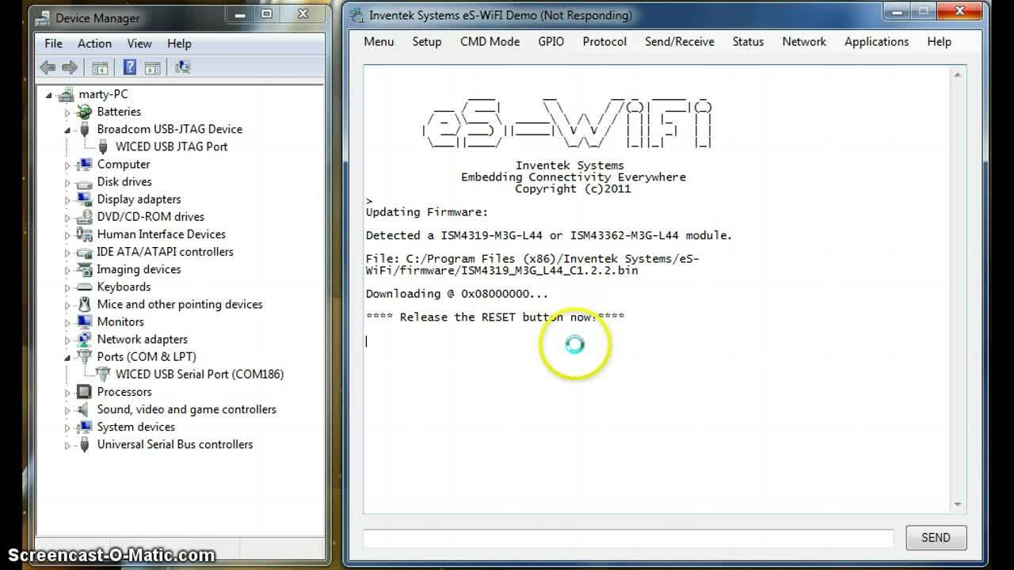1014x570 pixels.
Task: Select the System devices label
Action: pyautogui.click(x=136, y=427)
